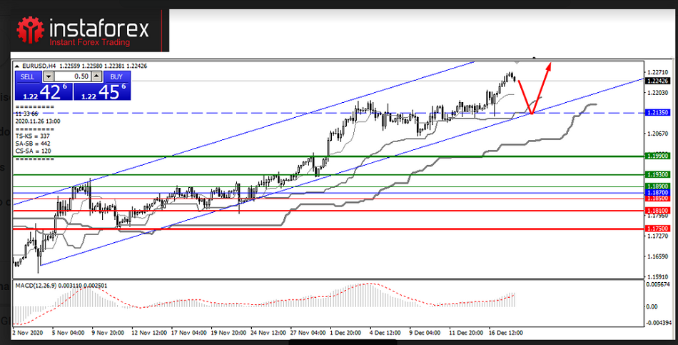The height and width of the screenshot is (345, 678).
Task: Click the 1.17270 price axis value
Action: pos(659,236)
